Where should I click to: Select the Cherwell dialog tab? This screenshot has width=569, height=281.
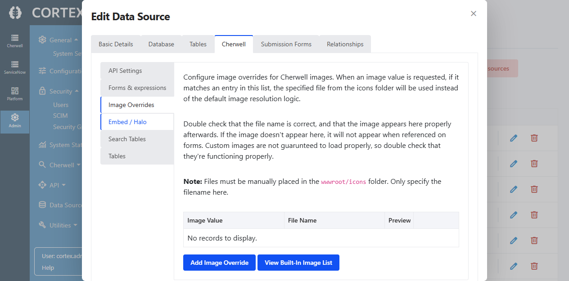point(234,44)
